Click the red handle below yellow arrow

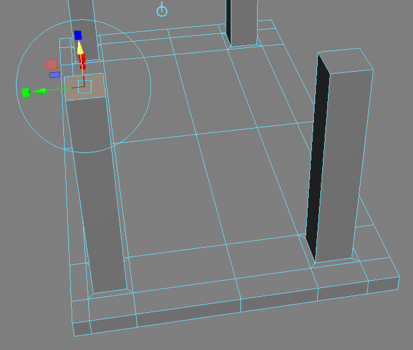pyautogui.click(x=82, y=65)
